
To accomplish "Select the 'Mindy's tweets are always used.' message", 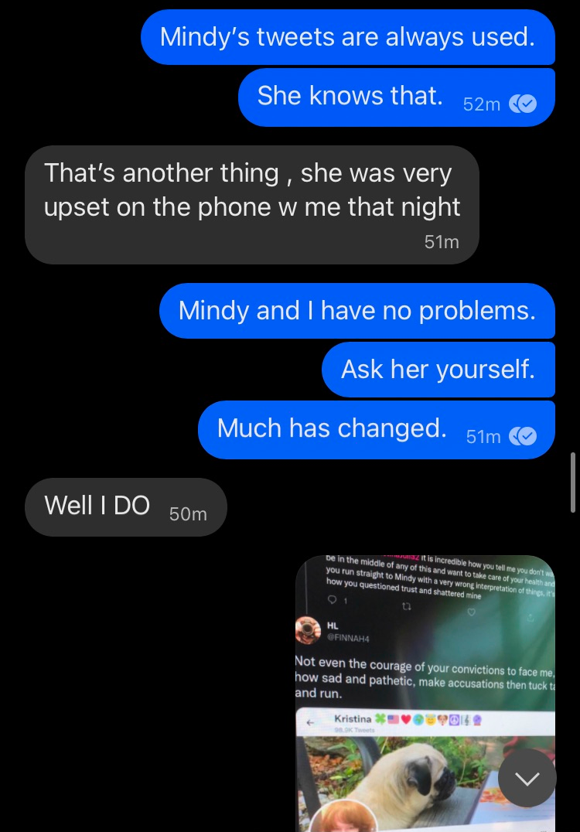I will pyautogui.click(x=347, y=37).
